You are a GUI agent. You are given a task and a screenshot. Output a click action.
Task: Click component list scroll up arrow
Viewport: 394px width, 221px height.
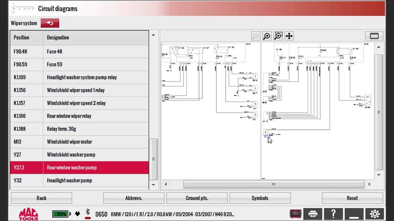click(x=153, y=34)
